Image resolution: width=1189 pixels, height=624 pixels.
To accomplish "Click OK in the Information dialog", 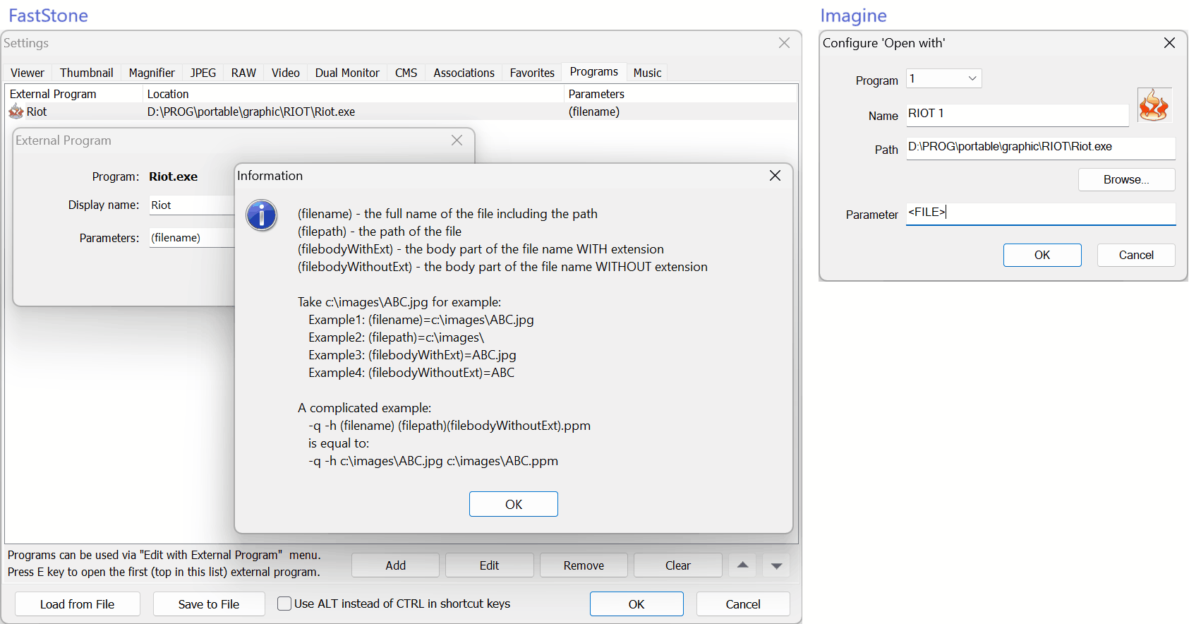I will 514,504.
